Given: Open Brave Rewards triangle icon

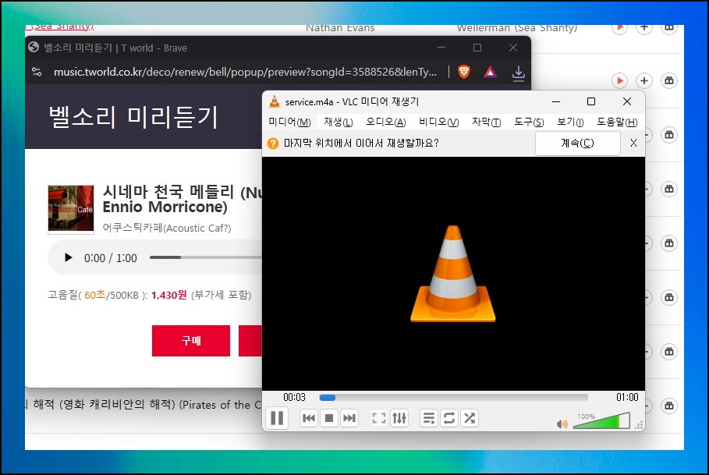Looking at the screenshot, I should coord(491,72).
